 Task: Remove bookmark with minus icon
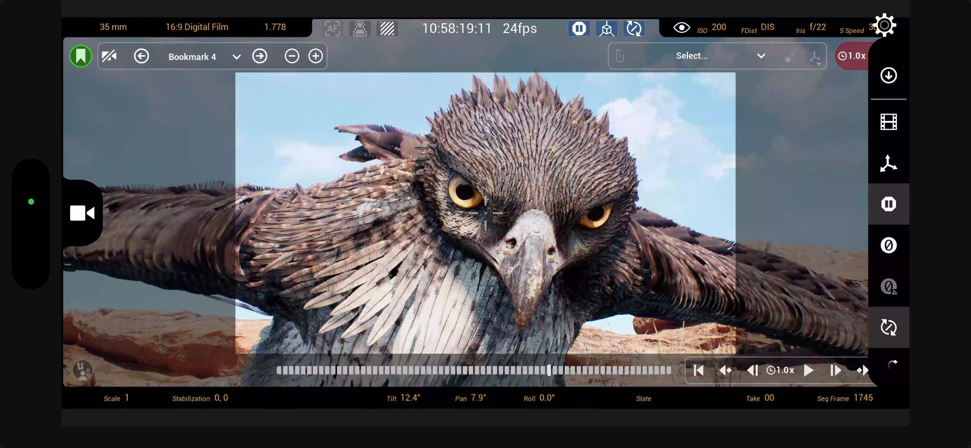[x=292, y=56]
